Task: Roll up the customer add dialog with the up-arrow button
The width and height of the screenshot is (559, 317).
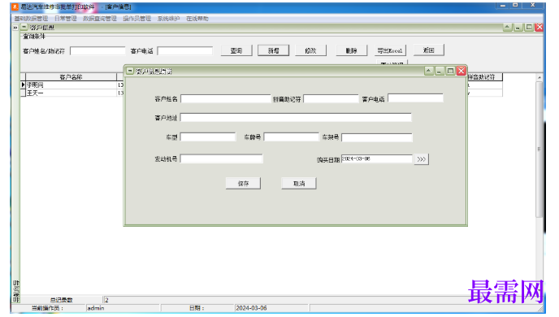Action: [429, 71]
